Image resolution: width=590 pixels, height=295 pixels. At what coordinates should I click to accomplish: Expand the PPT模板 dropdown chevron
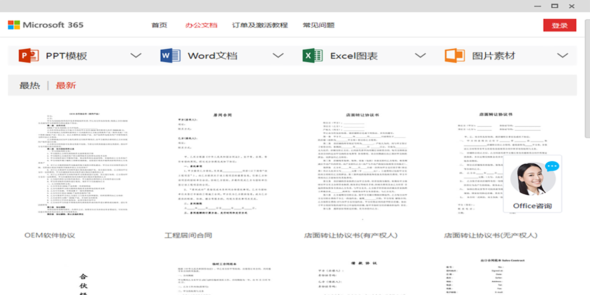click(136, 56)
